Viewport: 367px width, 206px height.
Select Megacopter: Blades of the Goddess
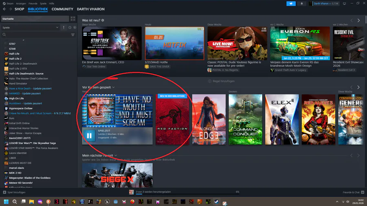[30, 178]
